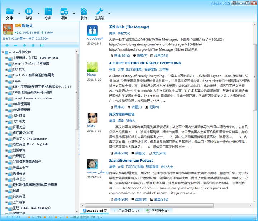This screenshot has width=258, height=221.
Task: Open the 文件 (File) folder icon
Action: [x=9, y=11]
